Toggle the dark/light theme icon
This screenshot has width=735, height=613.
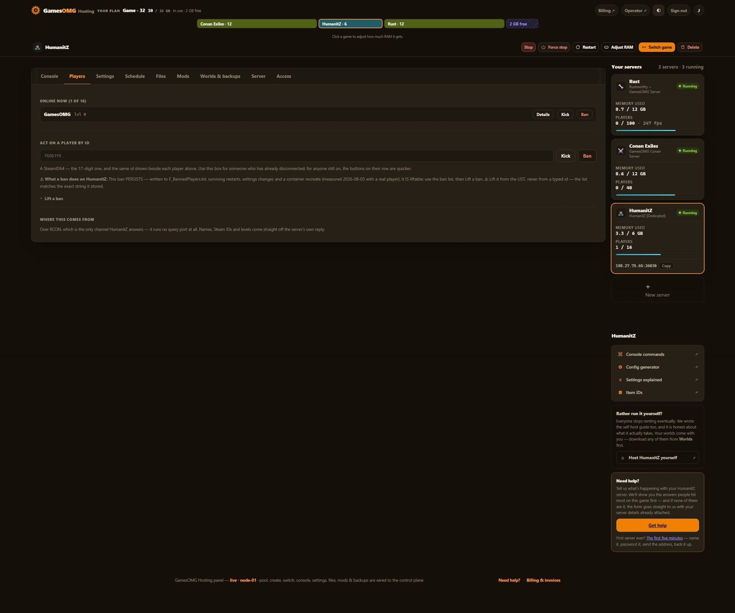point(658,10)
